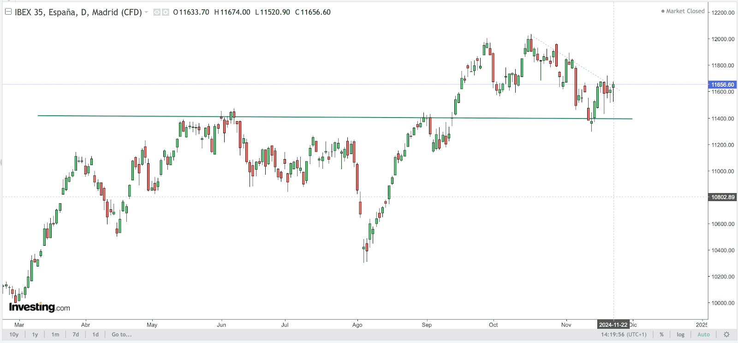This screenshot has width=738, height=343.
Task: Toggle percentage scale mode
Action: pyautogui.click(x=661, y=335)
